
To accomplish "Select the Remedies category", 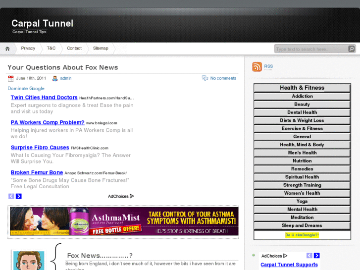I will click(302, 169).
